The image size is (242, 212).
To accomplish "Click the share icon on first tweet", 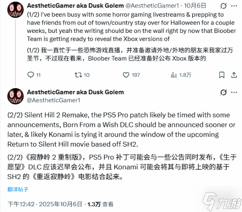I will [234, 75].
